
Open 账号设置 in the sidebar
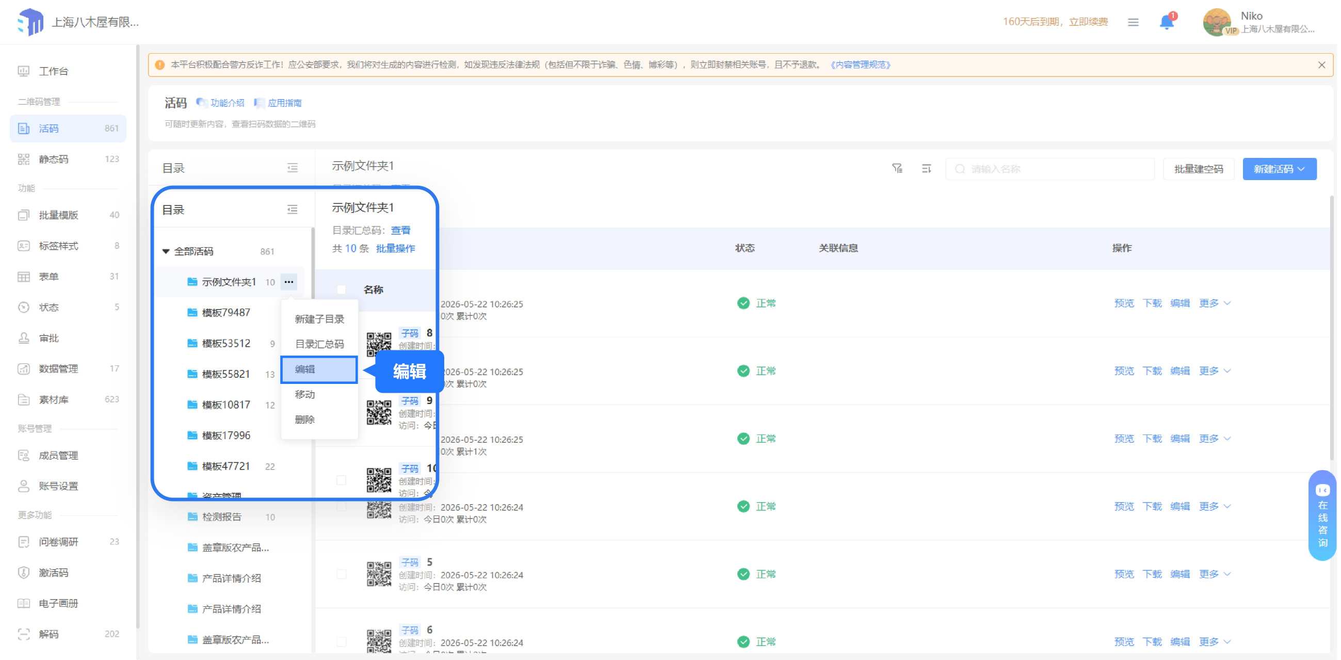click(68, 486)
